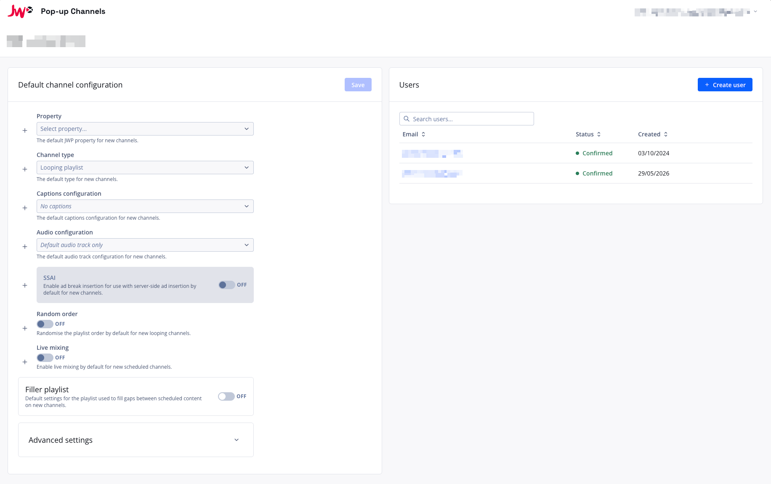Click the Save button

[358, 85]
